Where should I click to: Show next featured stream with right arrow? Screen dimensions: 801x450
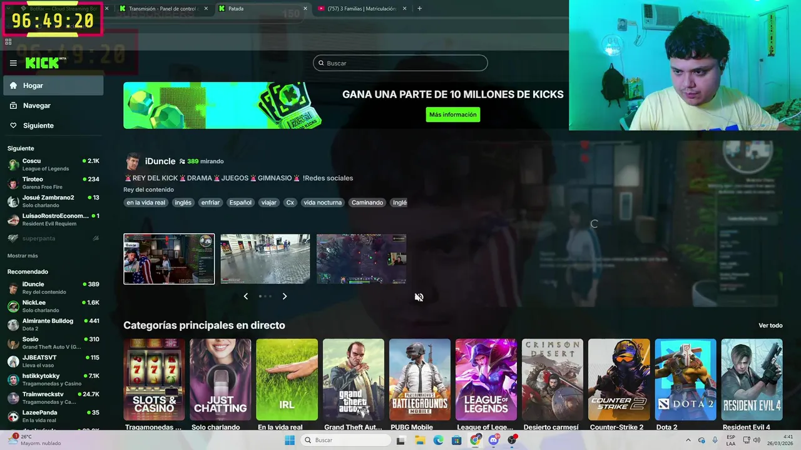coord(285,296)
